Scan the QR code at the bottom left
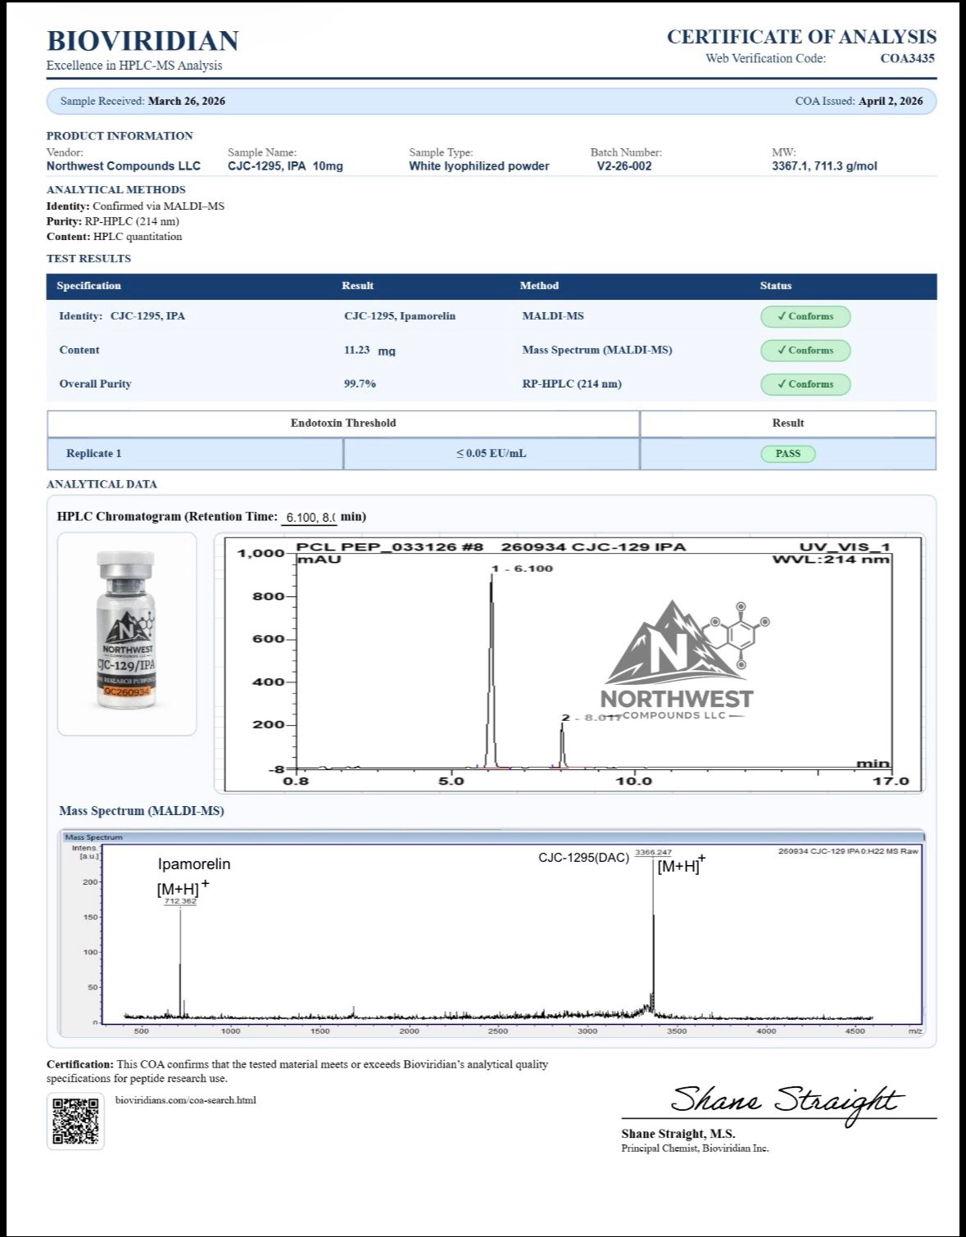The width and height of the screenshot is (966, 1237). coord(75,1123)
